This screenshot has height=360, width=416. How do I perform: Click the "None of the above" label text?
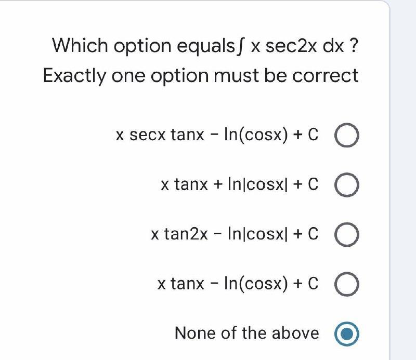pyautogui.click(x=247, y=333)
